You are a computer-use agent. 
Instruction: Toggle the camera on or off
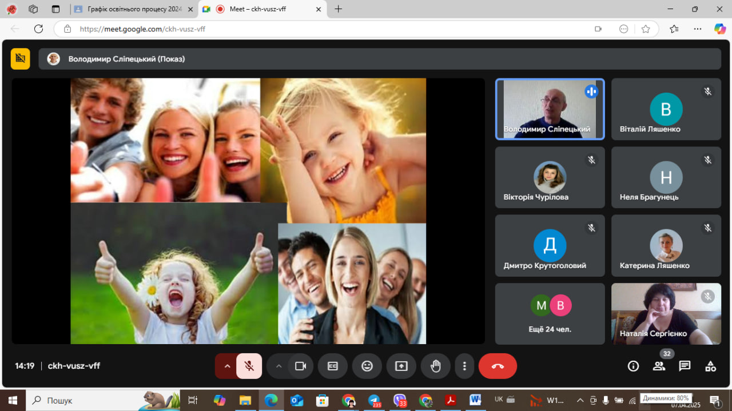pos(301,366)
